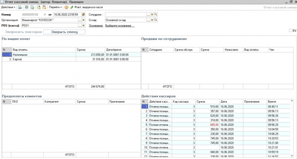
Task: Click the total 244 674,00 cell
Action: (90, 86)
